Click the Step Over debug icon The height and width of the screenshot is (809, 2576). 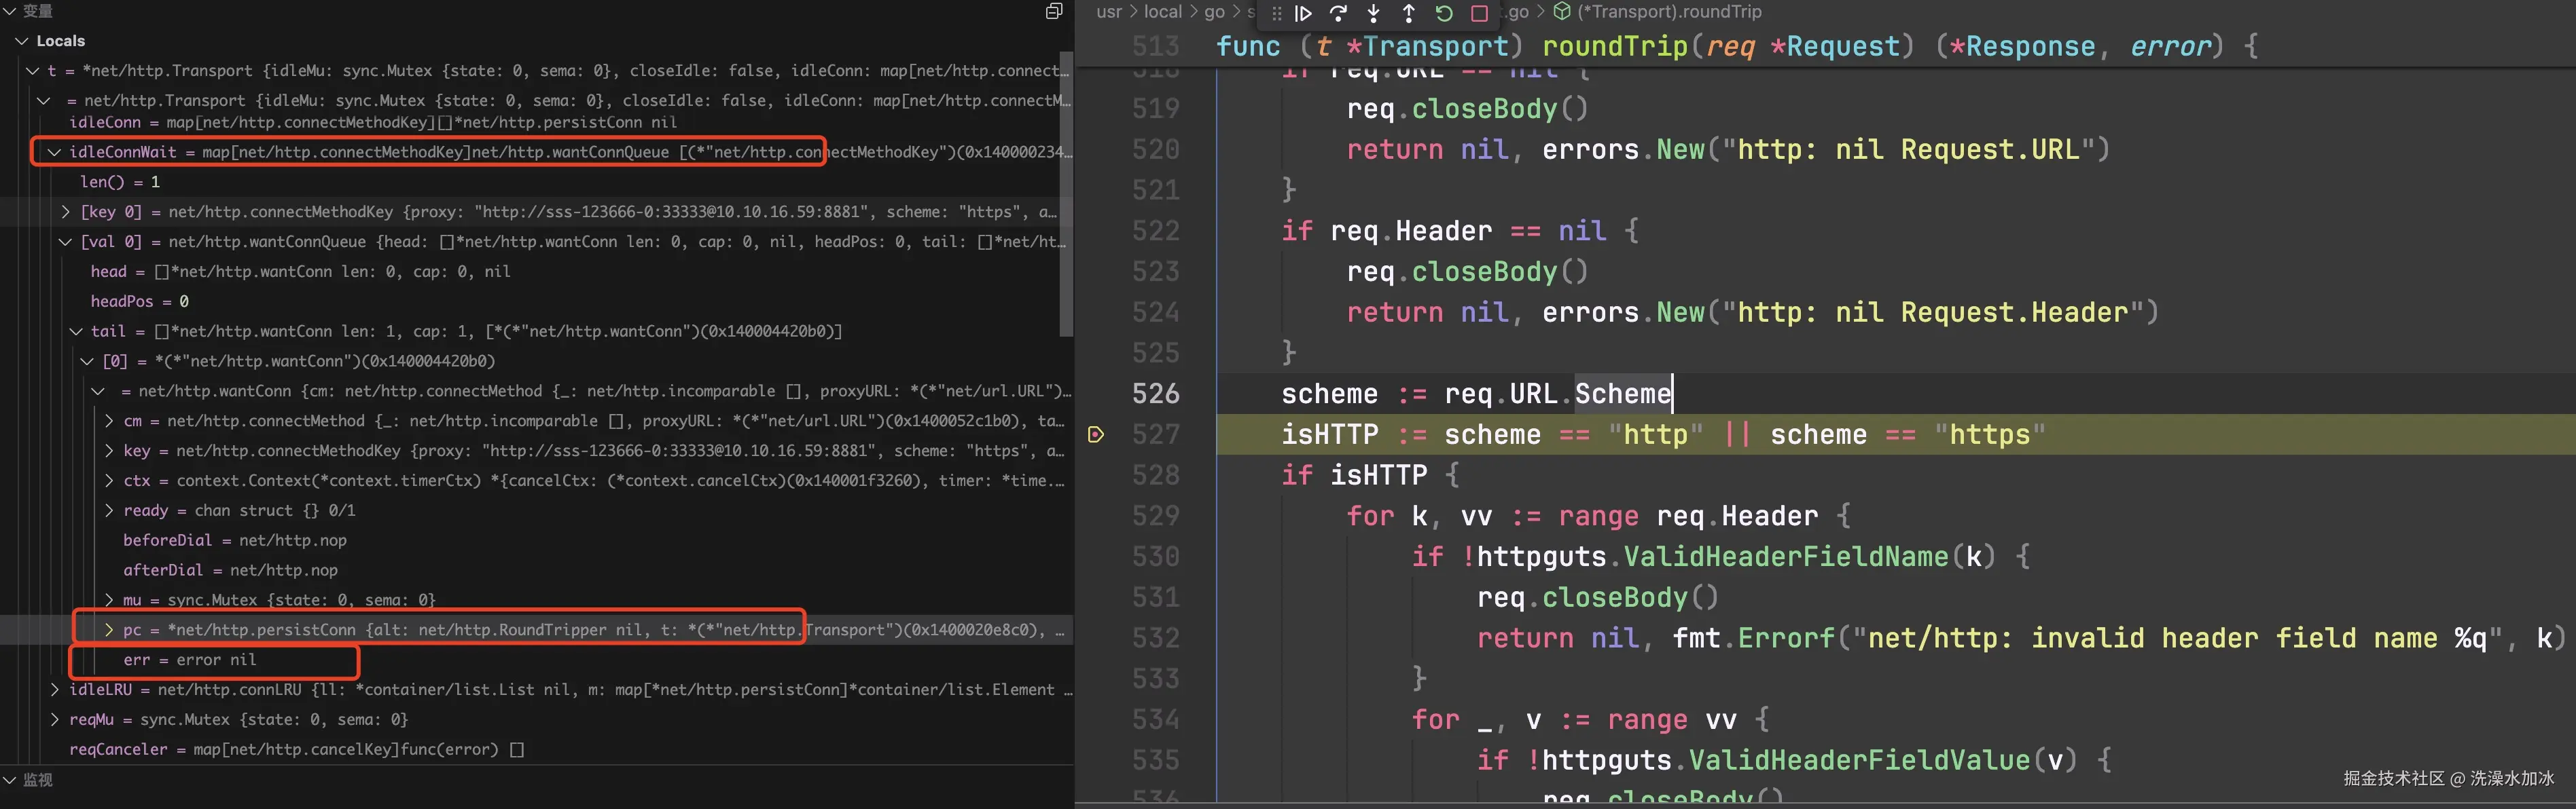pos(1338,13)
